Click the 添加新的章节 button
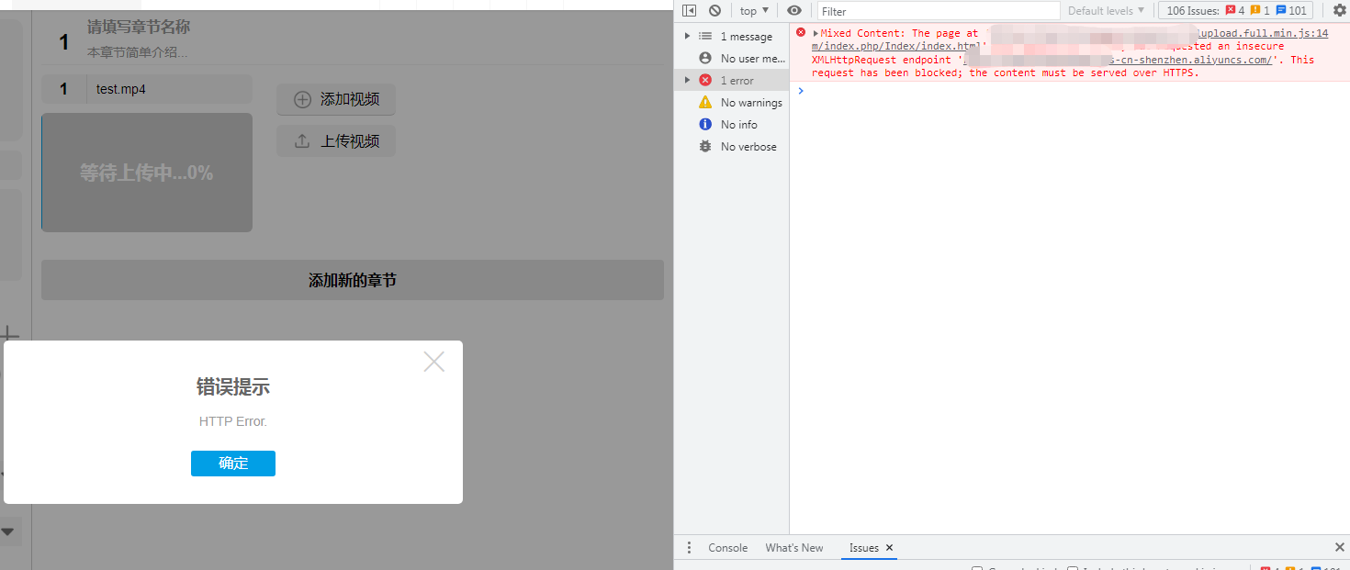This screenshot has width=1350, height=570. tap(353, 280)
